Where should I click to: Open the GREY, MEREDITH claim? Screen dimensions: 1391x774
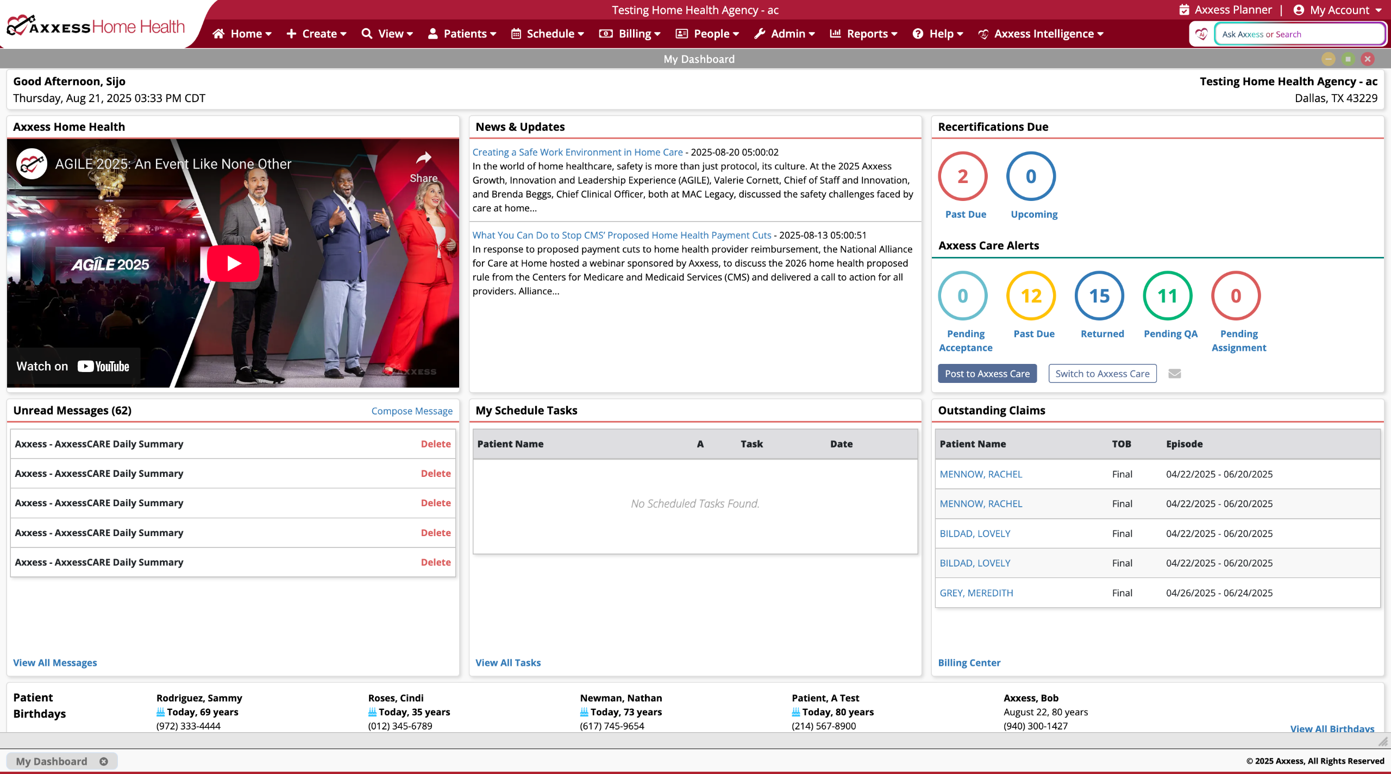pos(976,593)
